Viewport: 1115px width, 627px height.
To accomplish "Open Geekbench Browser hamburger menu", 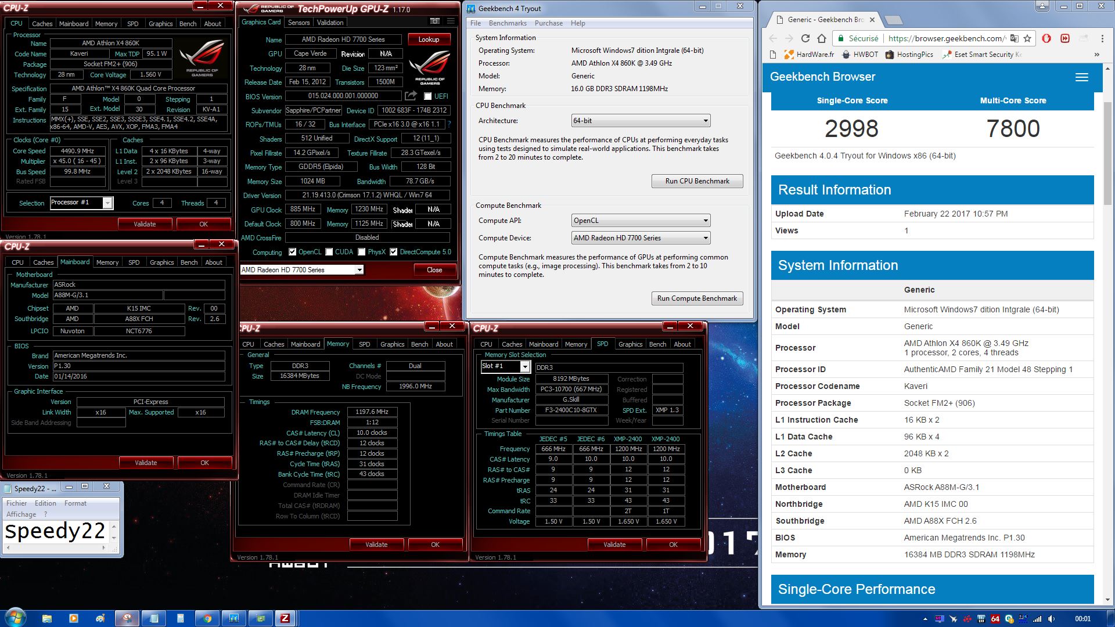I will (1081, 77).
